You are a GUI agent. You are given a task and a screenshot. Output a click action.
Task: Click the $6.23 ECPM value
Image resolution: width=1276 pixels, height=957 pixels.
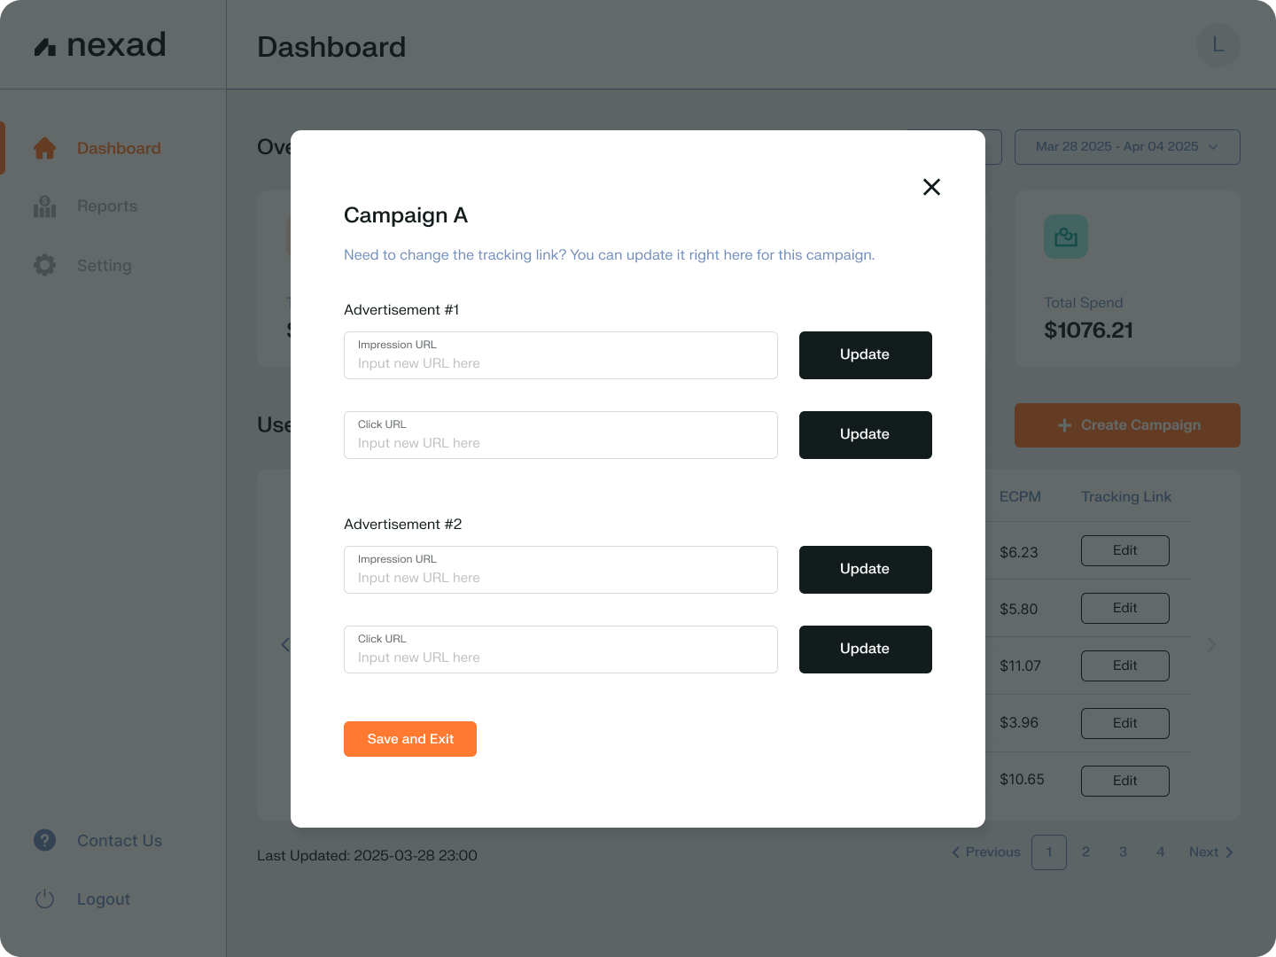(x=1019, y=553)
